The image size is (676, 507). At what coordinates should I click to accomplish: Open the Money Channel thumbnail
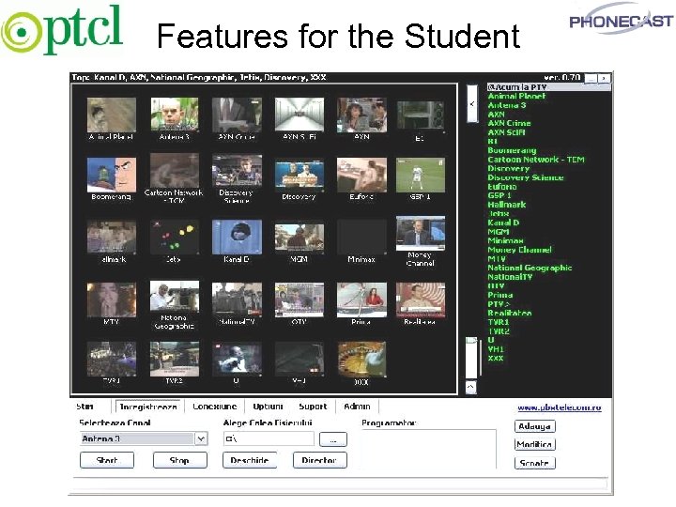pyautogui.click(x=421, y=233)
